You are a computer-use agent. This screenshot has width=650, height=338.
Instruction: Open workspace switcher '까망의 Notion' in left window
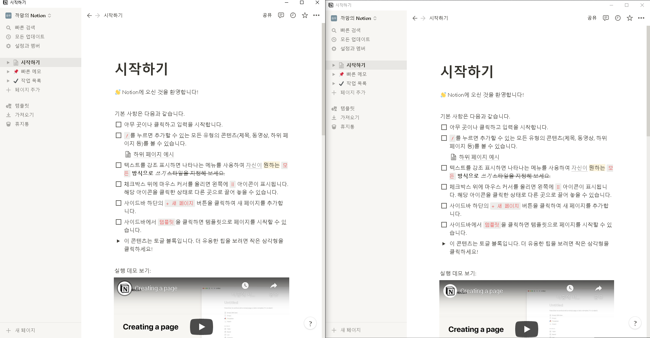coord(28,16)
